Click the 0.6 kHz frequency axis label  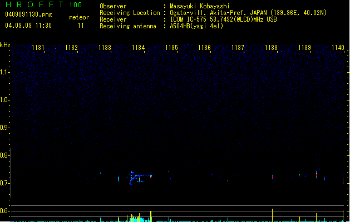coord(4,211)
